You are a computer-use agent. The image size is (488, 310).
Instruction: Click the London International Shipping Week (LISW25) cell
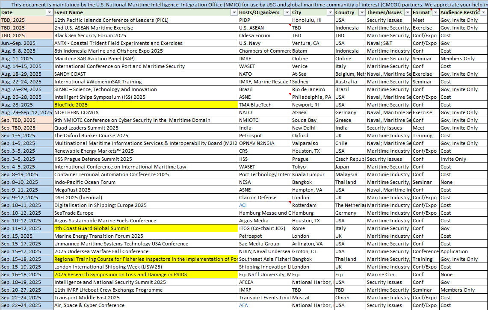146,267
